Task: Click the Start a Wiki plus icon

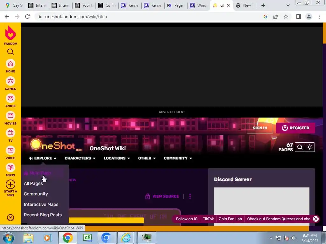Action: (x=11, y=184)
